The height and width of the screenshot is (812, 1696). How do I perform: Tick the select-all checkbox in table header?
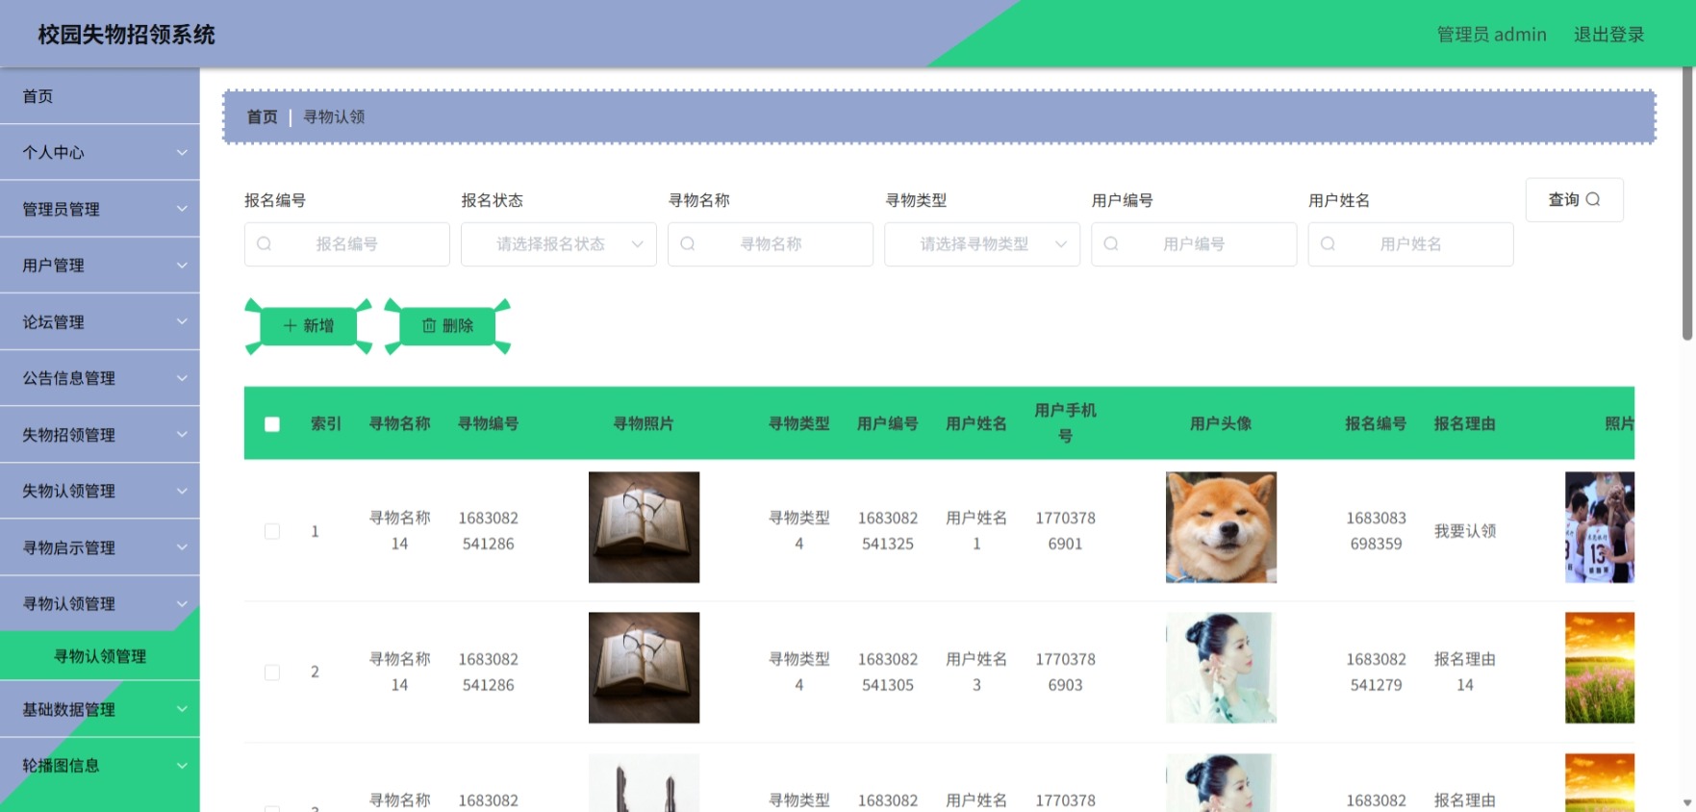[272, 424]
